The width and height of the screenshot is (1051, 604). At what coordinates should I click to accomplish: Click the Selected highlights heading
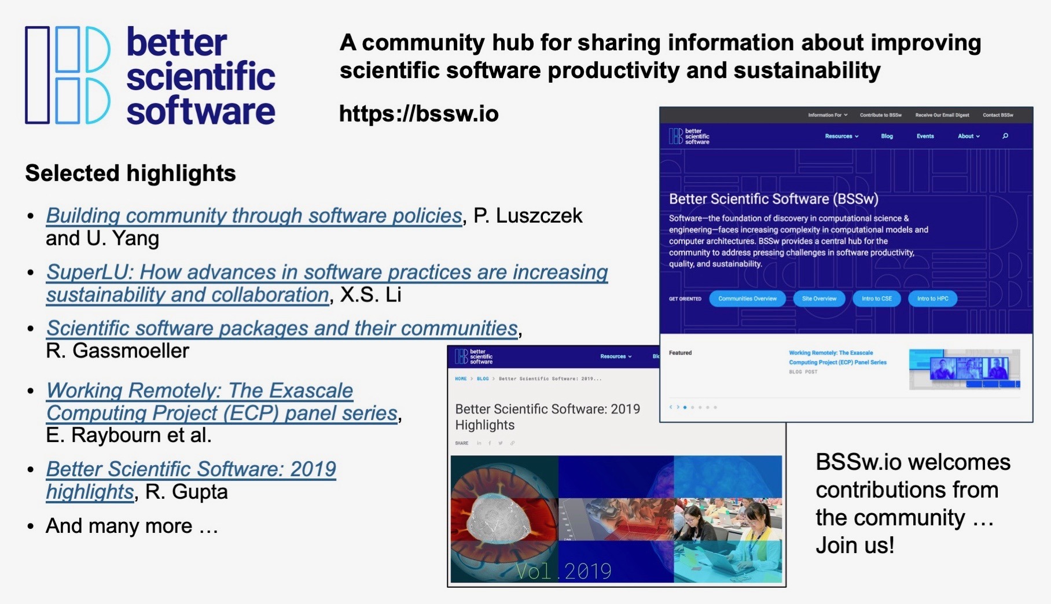pos(131,174)
